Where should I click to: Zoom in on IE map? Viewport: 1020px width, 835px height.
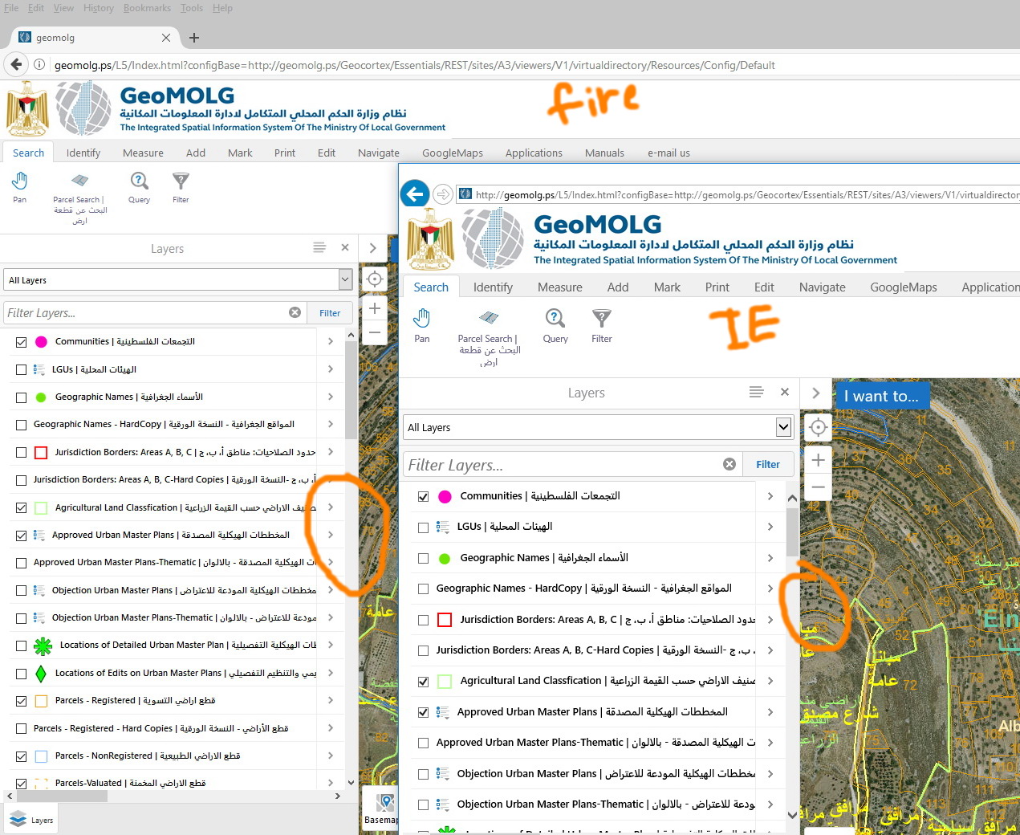coord(818,460)
